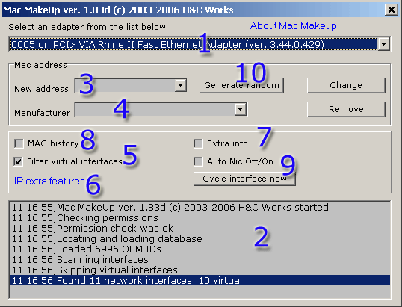This screenshot has height=307, width=402.
Task: Open the adapter selection dropdown arrow
Action: [x=383, y=44]
